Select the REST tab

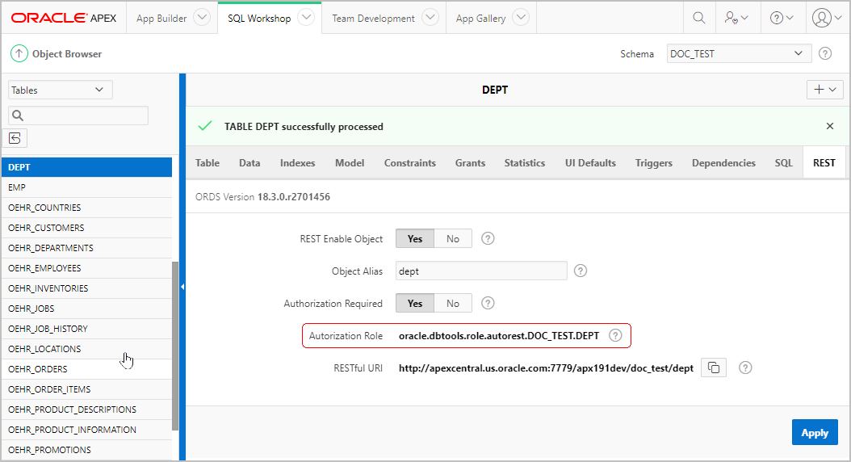click(824, 163)
